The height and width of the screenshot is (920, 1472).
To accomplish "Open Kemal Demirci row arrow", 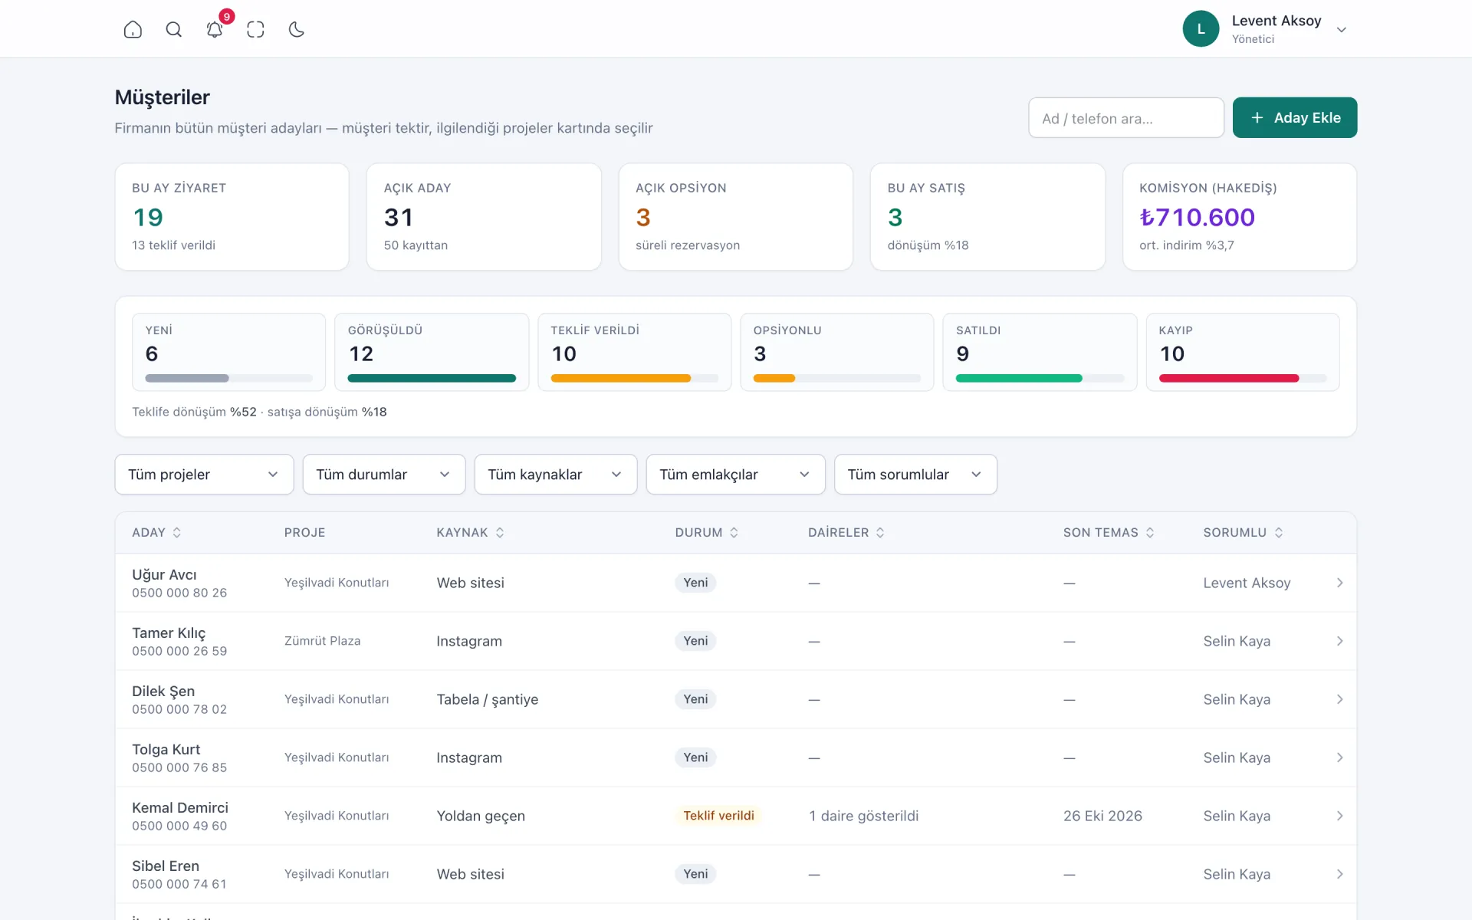I will (1339, 816).
